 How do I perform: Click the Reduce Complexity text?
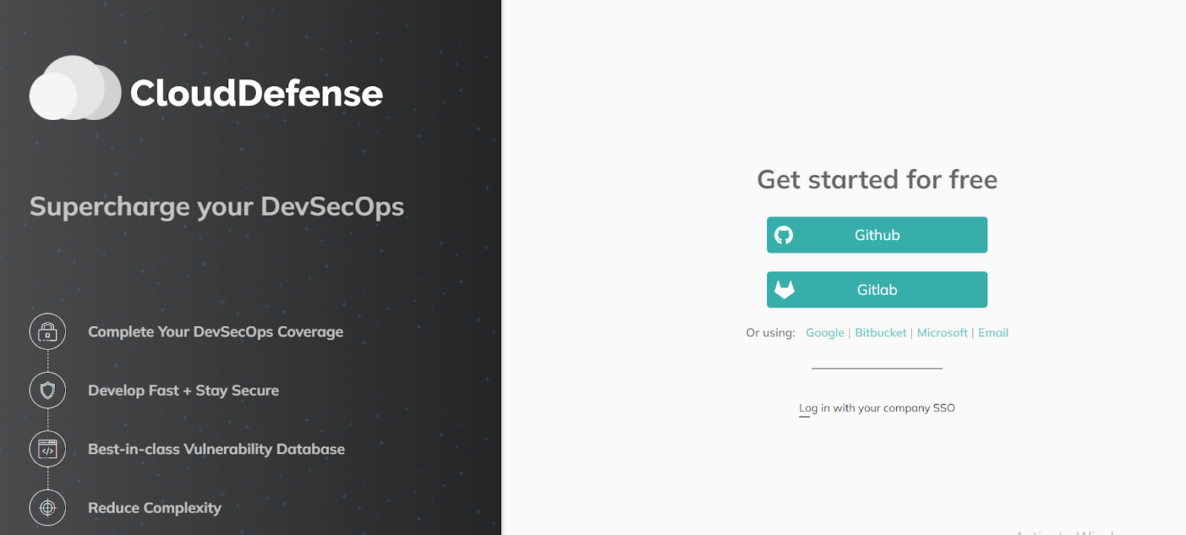pos(155,508)
